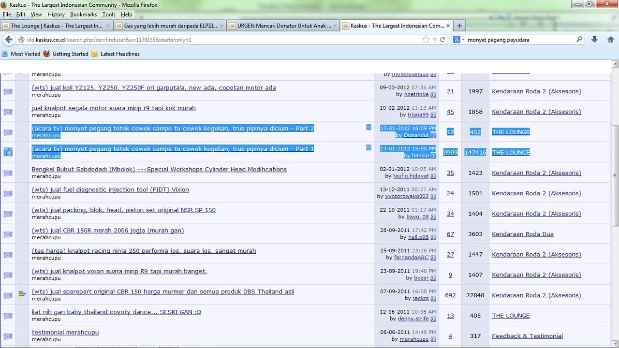Image resolution: width=619 pixels, height=348 pixels.
Task: Go to last post arrow next to ngetripke
Action: (433, 95)
